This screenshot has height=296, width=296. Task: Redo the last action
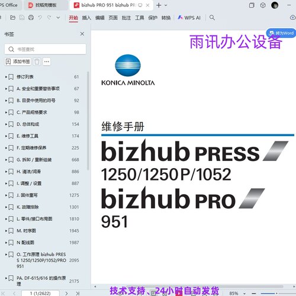click(x=49, y=18)
